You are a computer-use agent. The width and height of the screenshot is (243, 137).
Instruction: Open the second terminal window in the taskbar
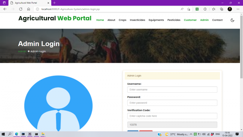click(36, 134)
